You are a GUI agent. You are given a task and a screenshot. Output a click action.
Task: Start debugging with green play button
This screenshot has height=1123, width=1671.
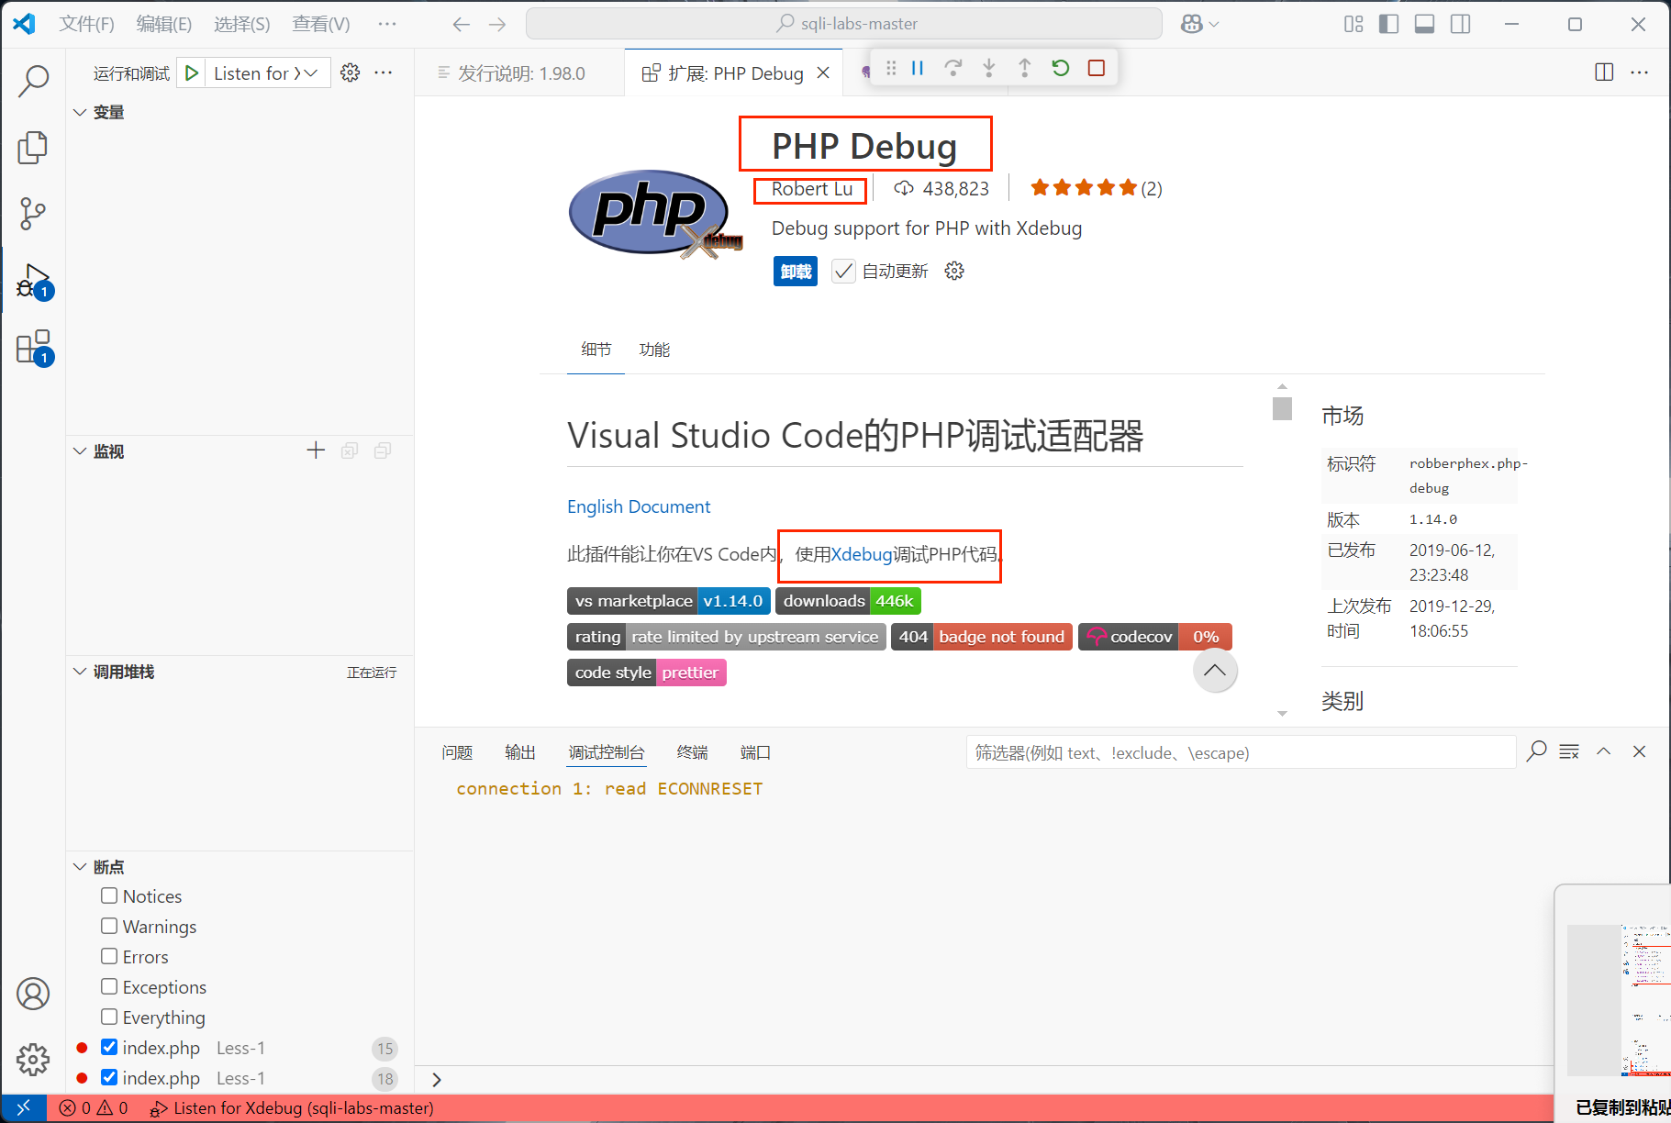point(192,73)
